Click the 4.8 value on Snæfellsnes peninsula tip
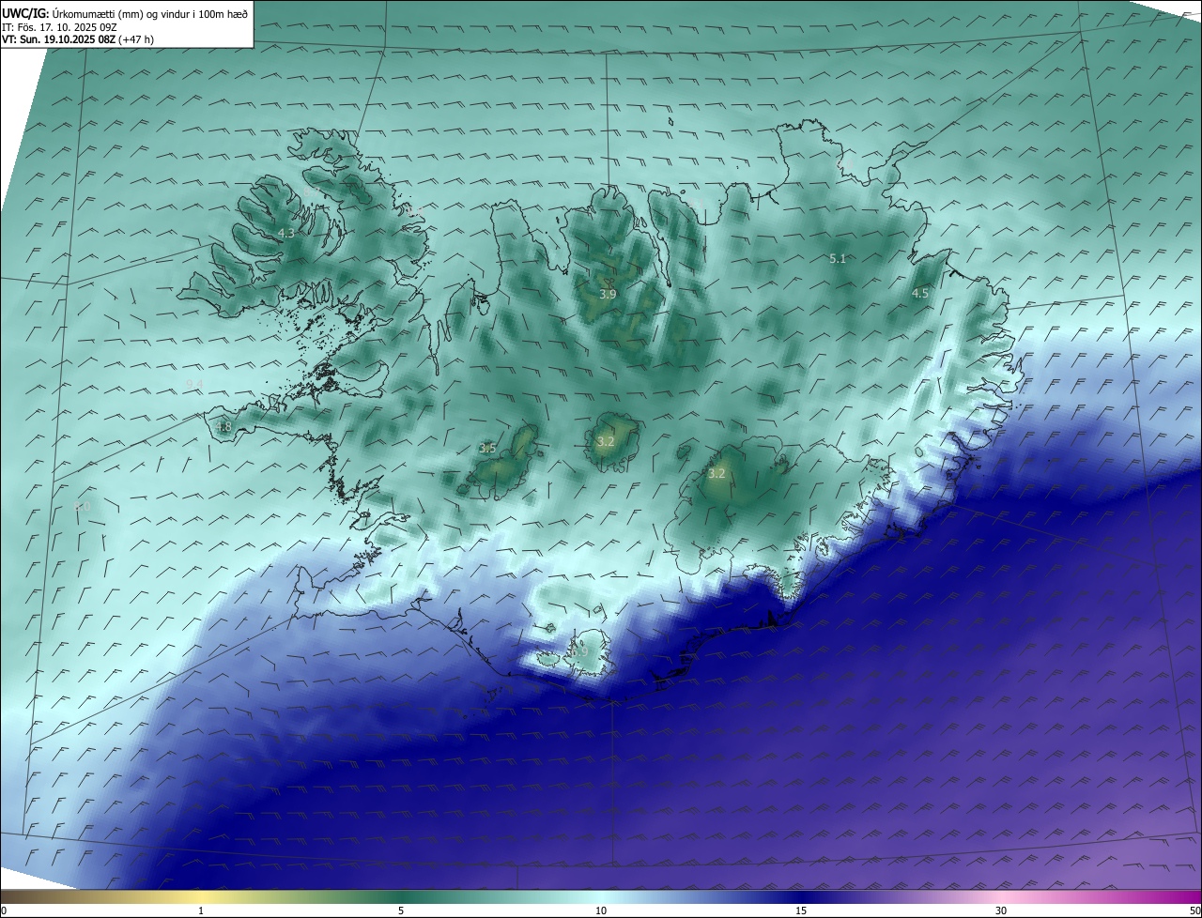This screenshot has width=1202, height=918. (223, 427)
